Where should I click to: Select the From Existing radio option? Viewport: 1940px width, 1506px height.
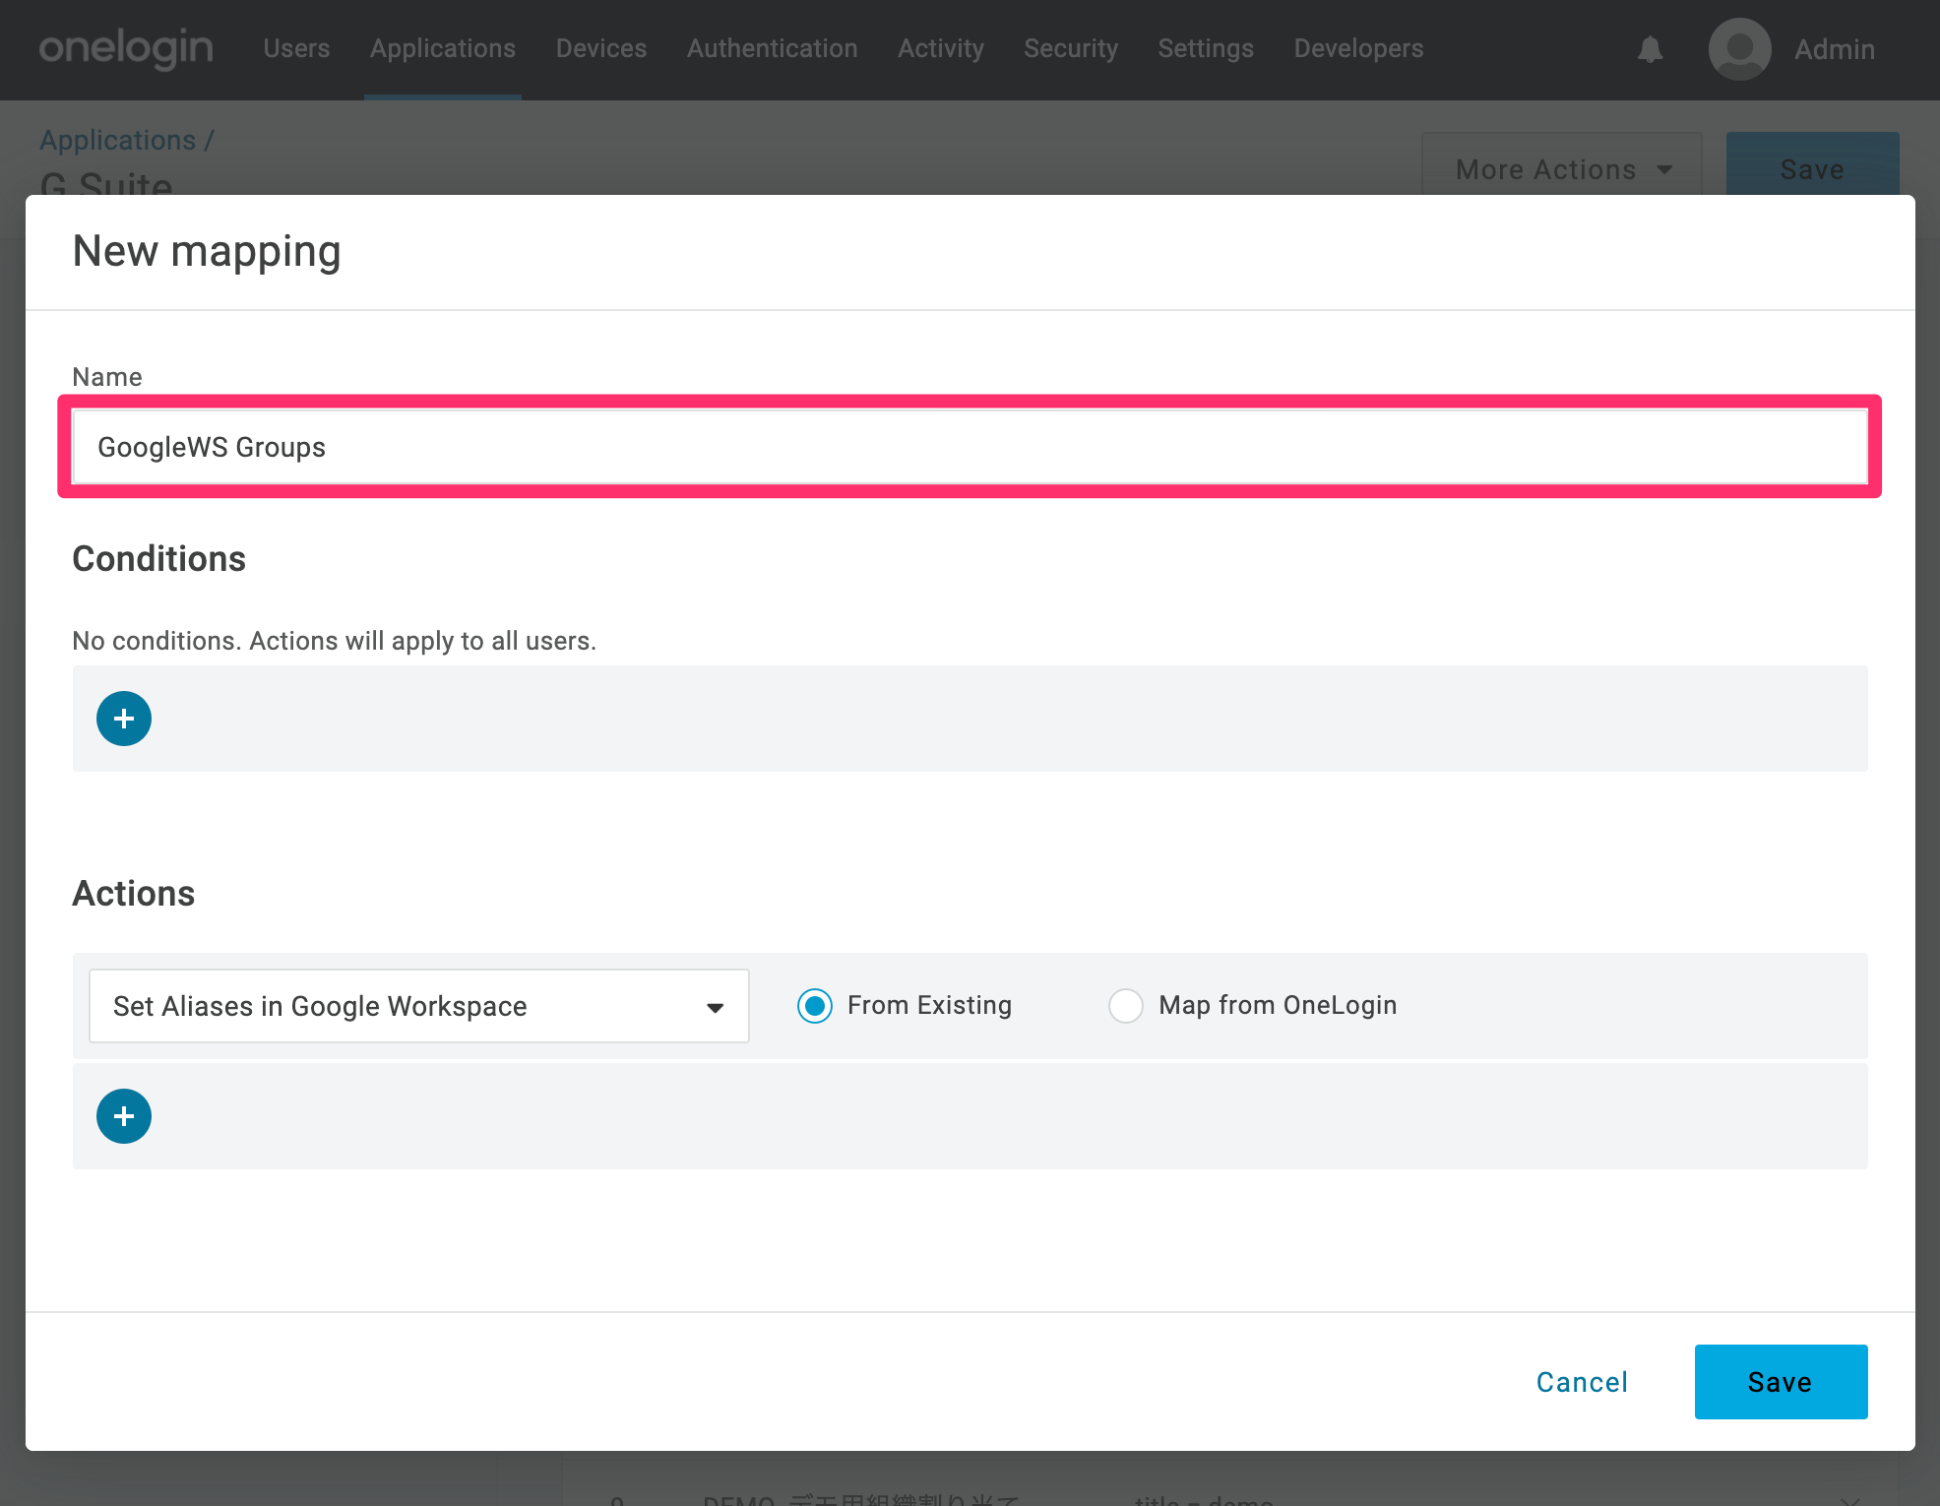(x=815, y=1006)
